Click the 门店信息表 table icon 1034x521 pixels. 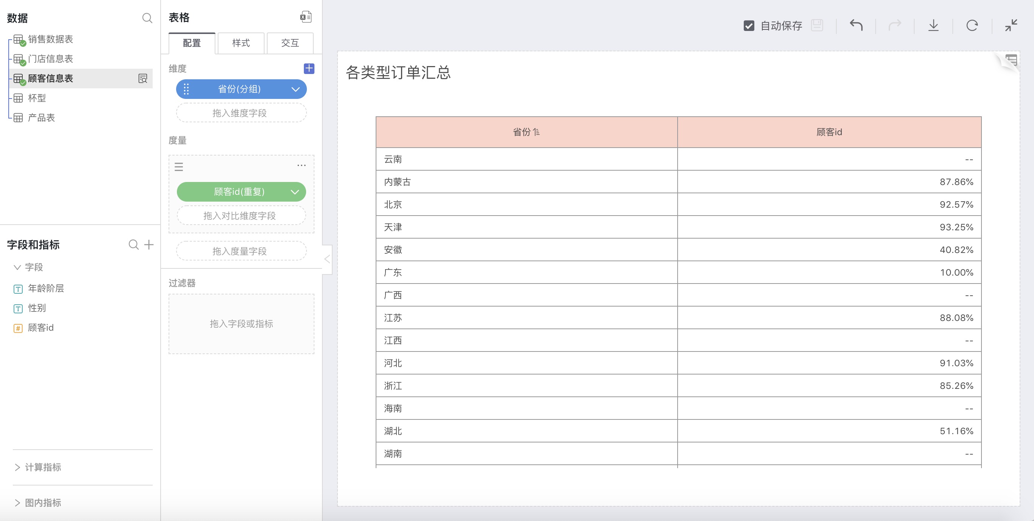[x=19, y=59]
